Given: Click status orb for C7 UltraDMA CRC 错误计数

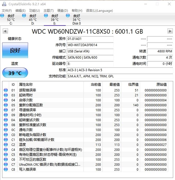Looking at the screenshot, I should coord(6,164).
